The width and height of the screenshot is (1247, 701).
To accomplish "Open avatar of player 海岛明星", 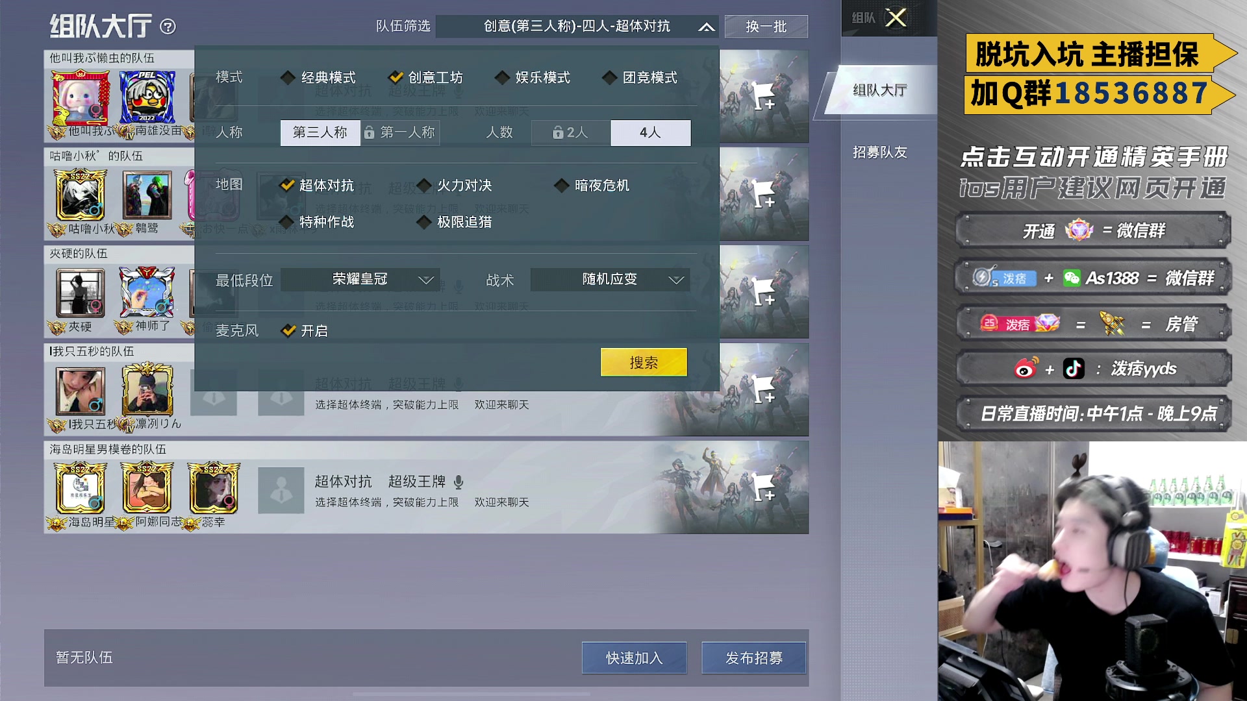I will [81, 488].
